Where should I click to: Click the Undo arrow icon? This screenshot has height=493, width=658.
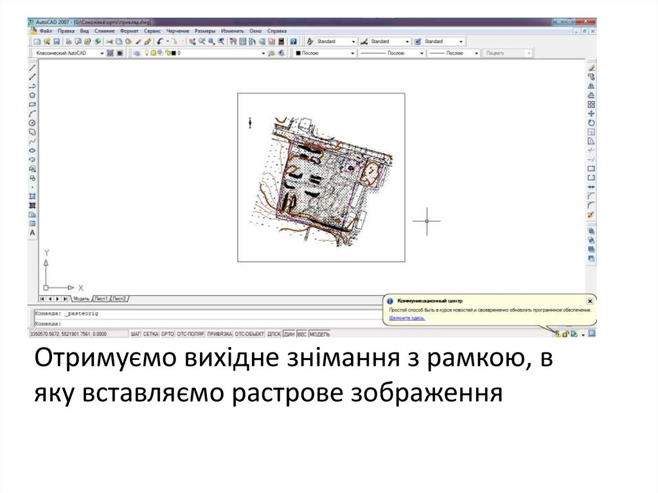click(160, 42)
